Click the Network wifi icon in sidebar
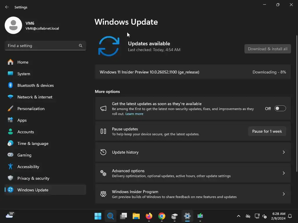 coord(10,97)
